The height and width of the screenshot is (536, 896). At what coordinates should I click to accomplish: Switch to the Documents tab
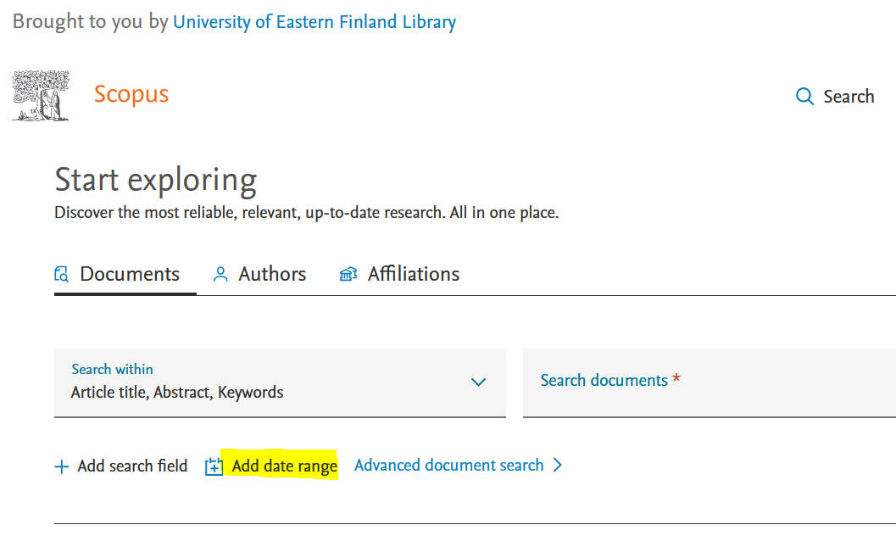(125, 275)
